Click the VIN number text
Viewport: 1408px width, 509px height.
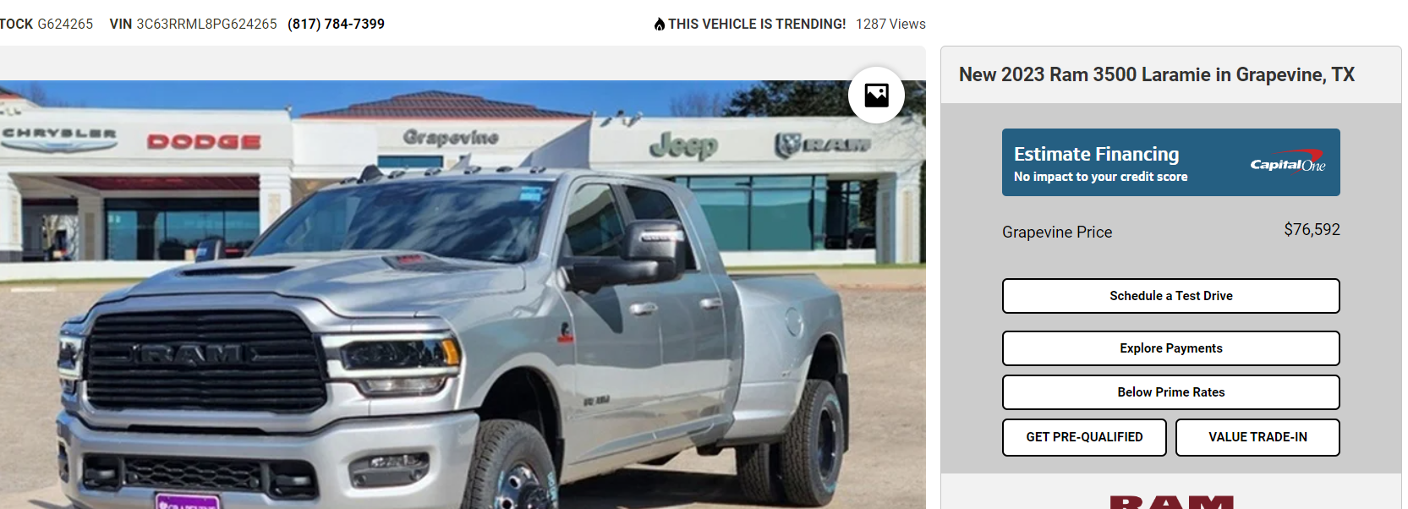pos(206,25)
